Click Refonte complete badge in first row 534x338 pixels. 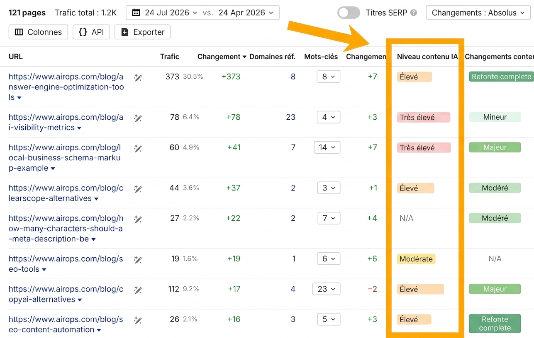tap(501, 77)
